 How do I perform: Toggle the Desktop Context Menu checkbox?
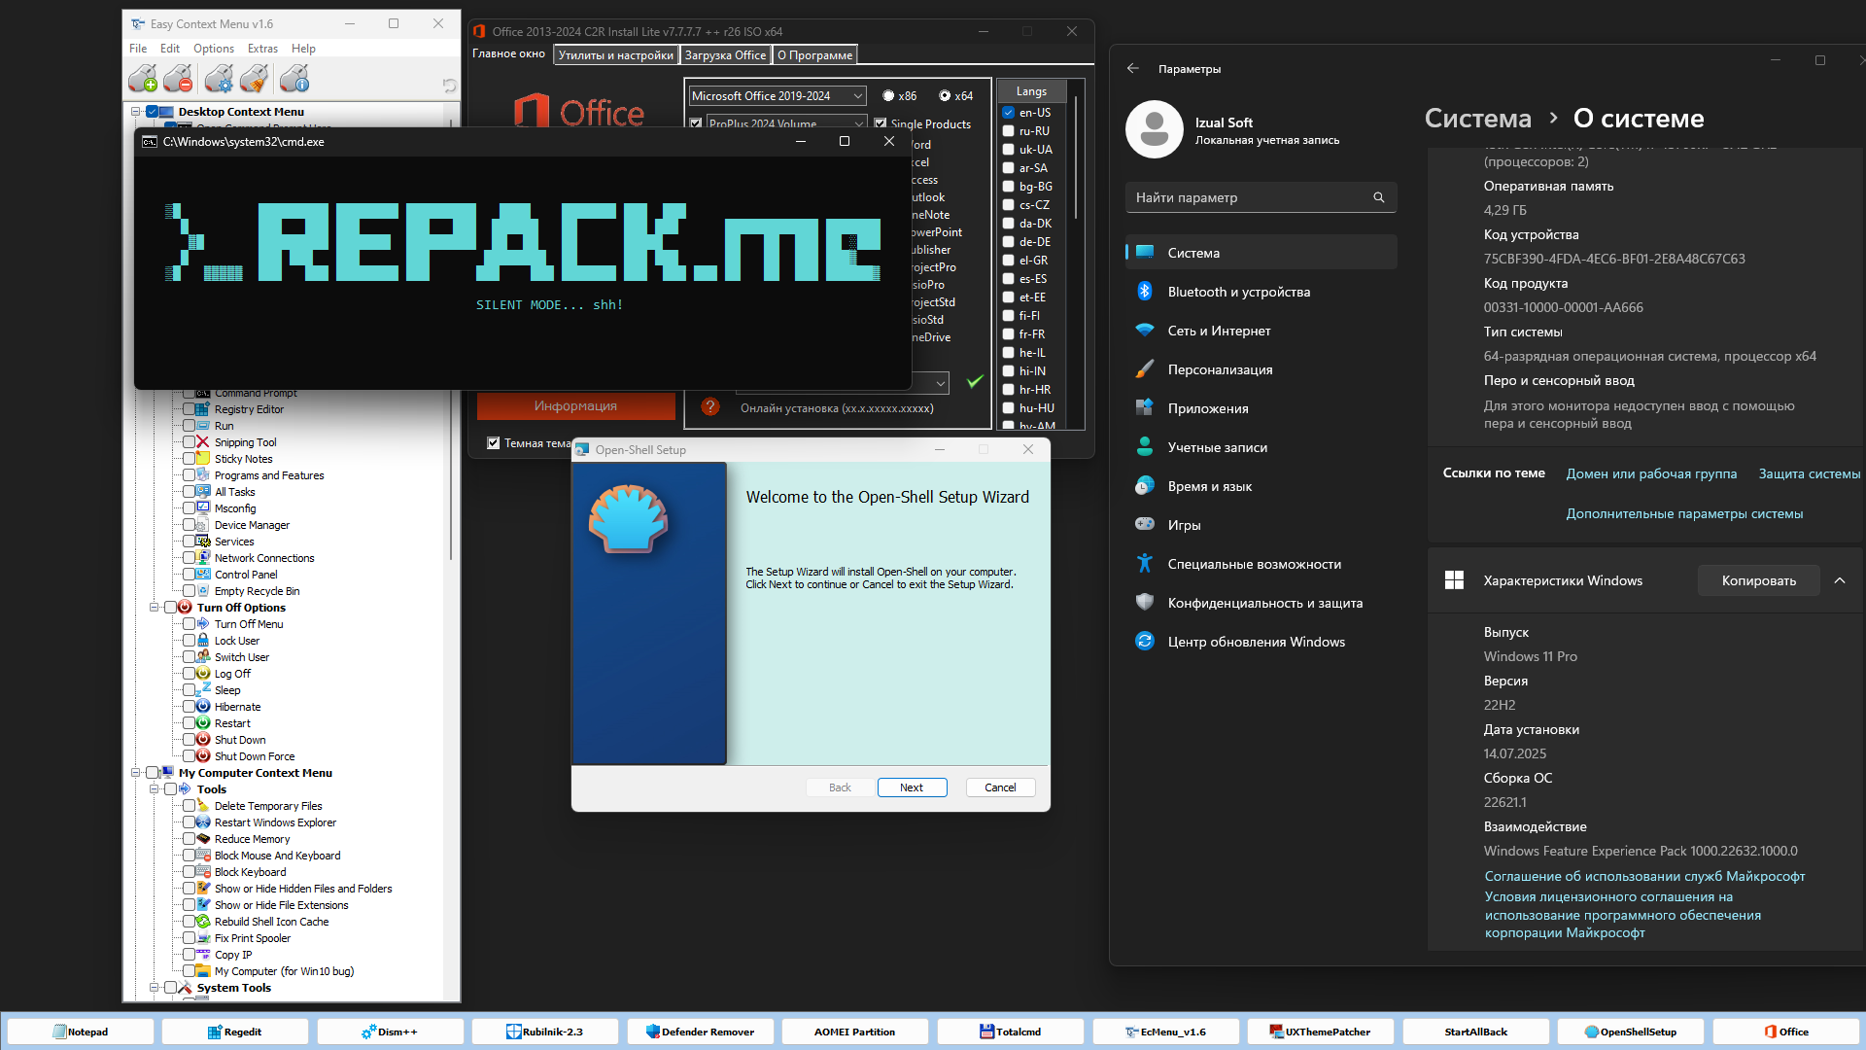(153, 112)
